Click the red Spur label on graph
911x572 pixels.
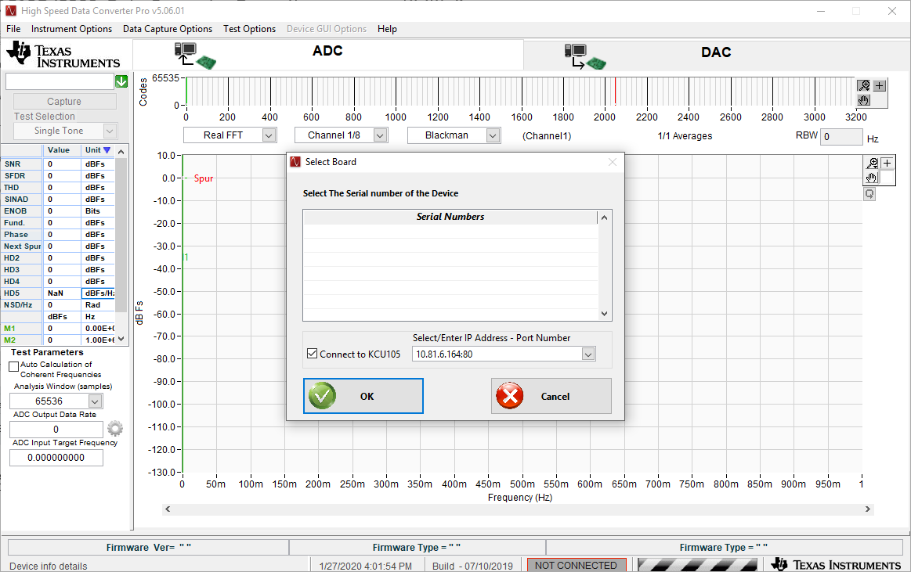(x=204, y=178)
